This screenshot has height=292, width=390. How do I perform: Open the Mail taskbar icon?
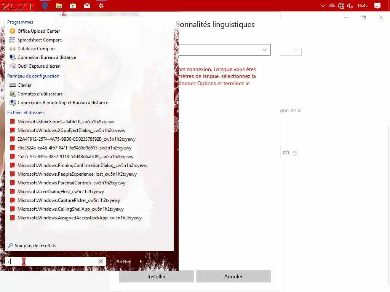coord(87,5)
